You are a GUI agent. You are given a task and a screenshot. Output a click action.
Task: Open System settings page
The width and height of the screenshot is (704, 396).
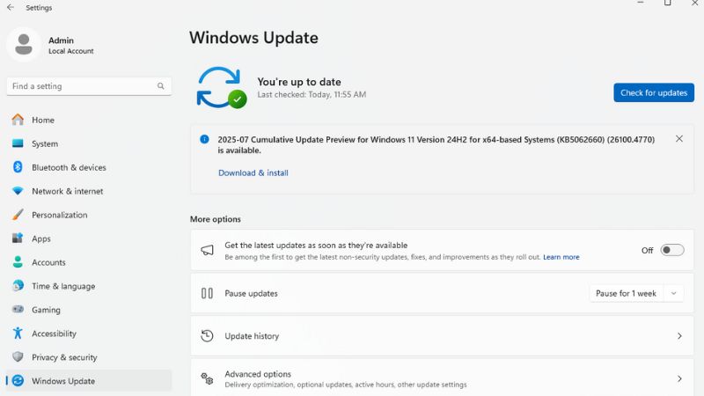pyautogui.click(x=89, y=143)
